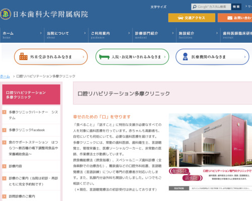Click the 検索 search button
Viewport: 252px width, 201px height.
[x=236, y=7]
